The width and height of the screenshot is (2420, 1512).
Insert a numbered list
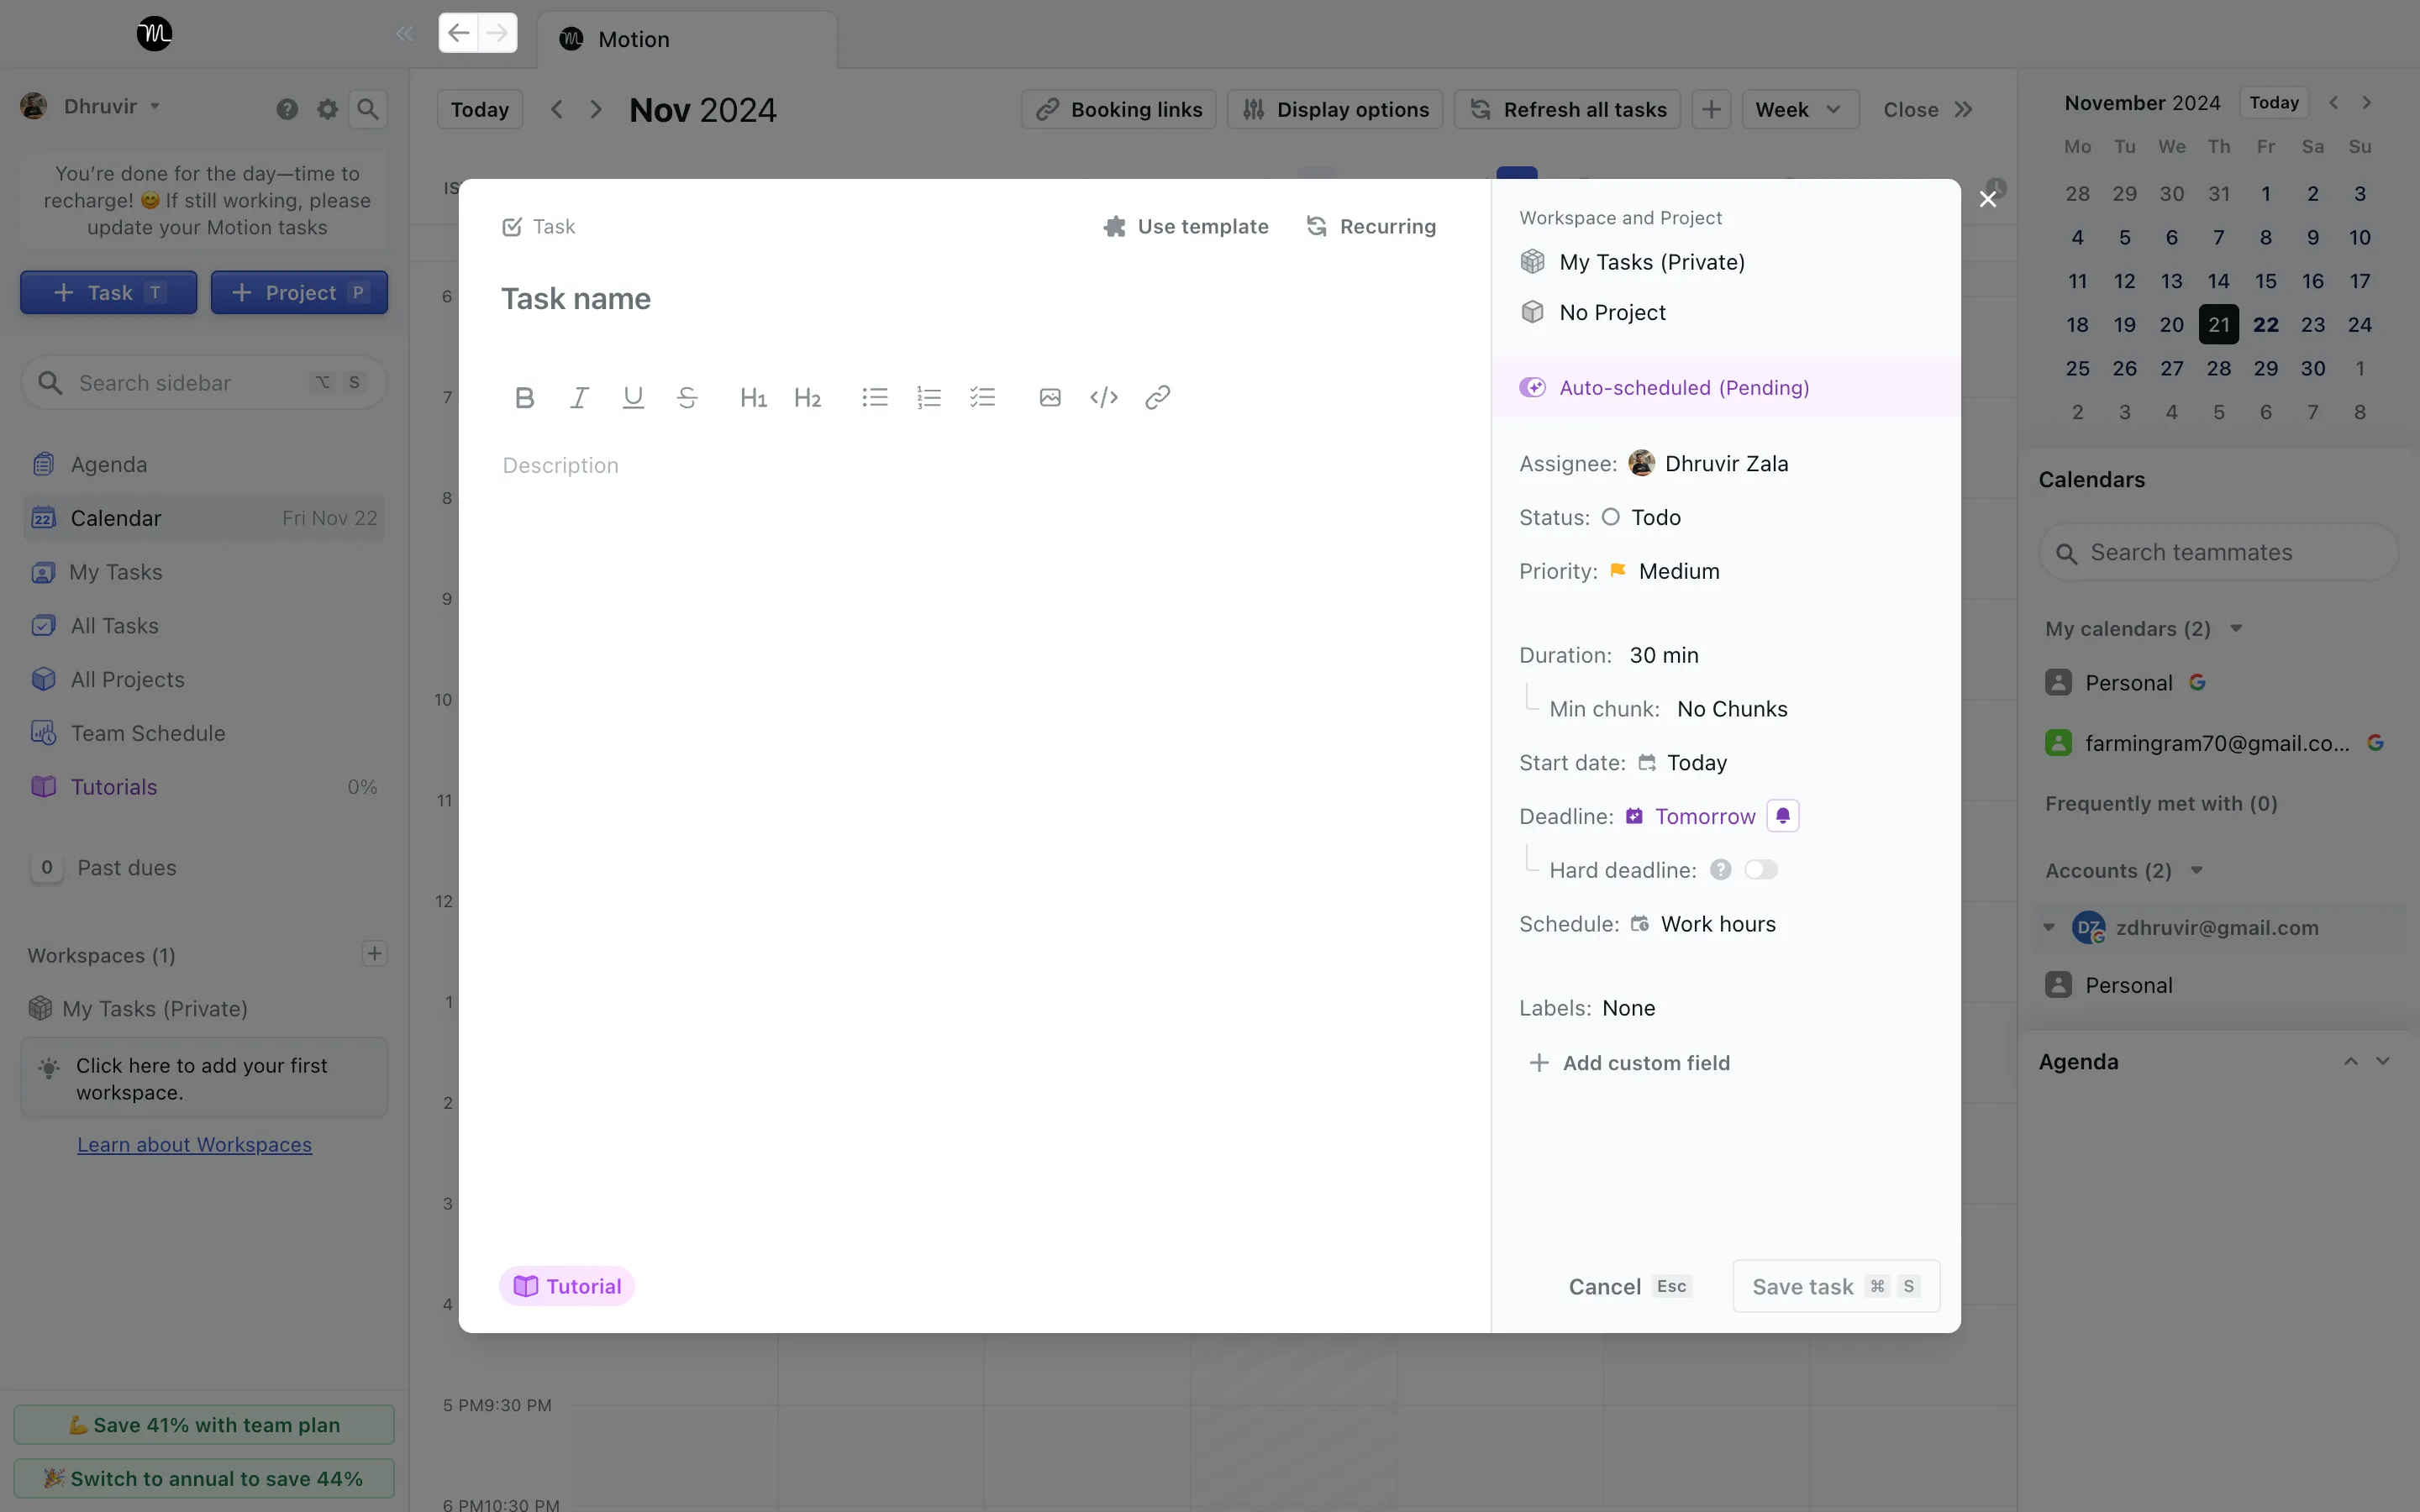(x=929, y=398)
